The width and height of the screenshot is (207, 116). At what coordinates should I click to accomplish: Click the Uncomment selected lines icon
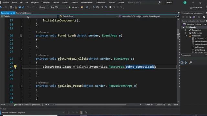(106, 7)
